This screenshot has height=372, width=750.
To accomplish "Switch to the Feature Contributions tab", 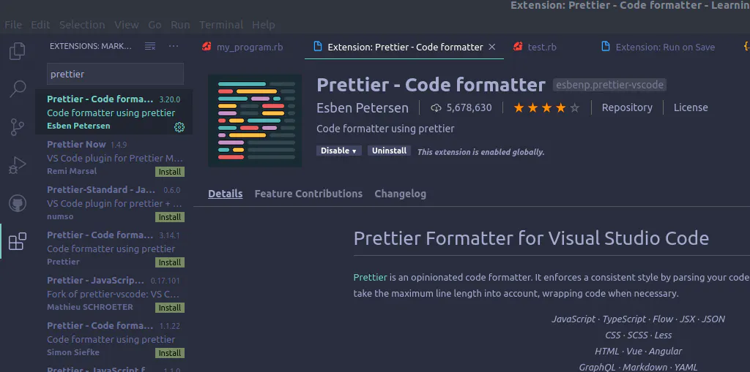I will click(308, 194).
